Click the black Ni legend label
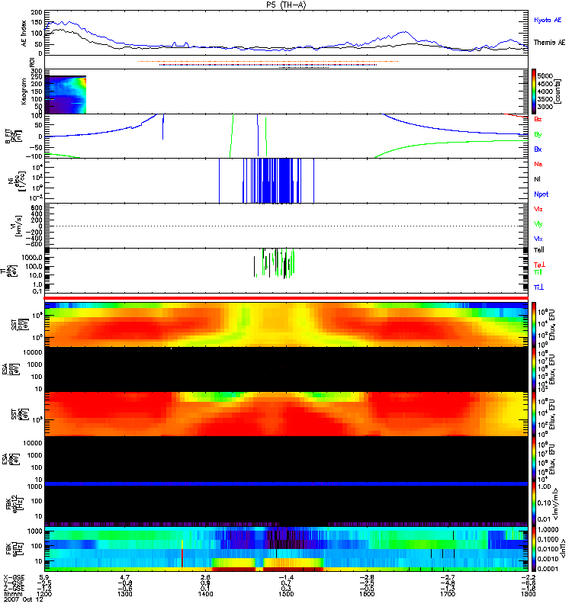Viewport: 572px width, 610px height. (538, 179)
